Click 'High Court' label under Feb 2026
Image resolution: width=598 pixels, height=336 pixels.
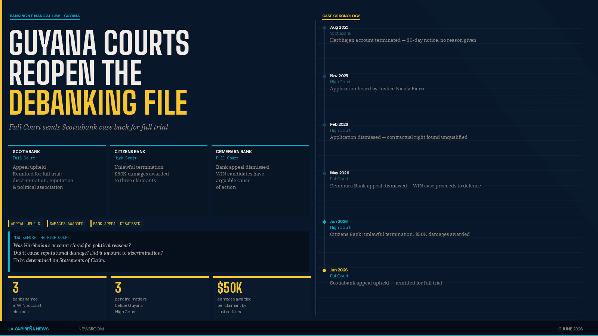(340, 131)
